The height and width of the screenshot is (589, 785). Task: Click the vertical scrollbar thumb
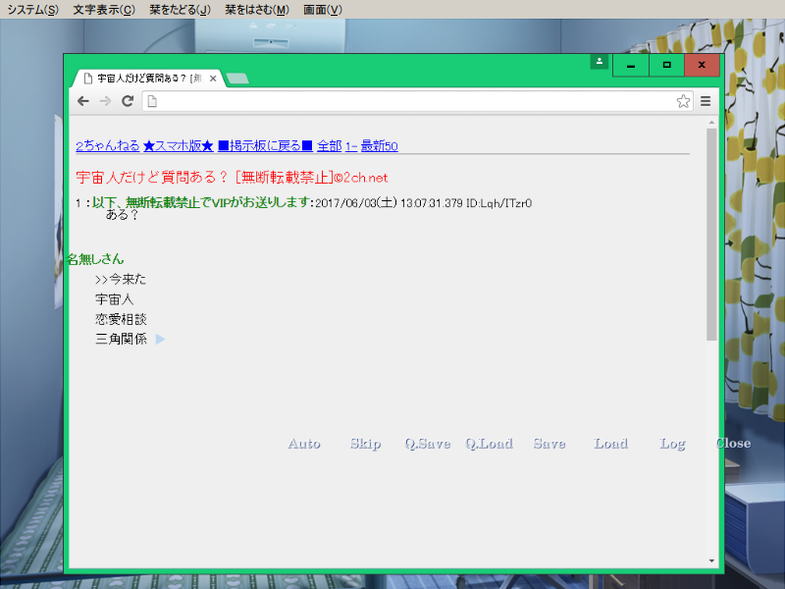(711, 235)
